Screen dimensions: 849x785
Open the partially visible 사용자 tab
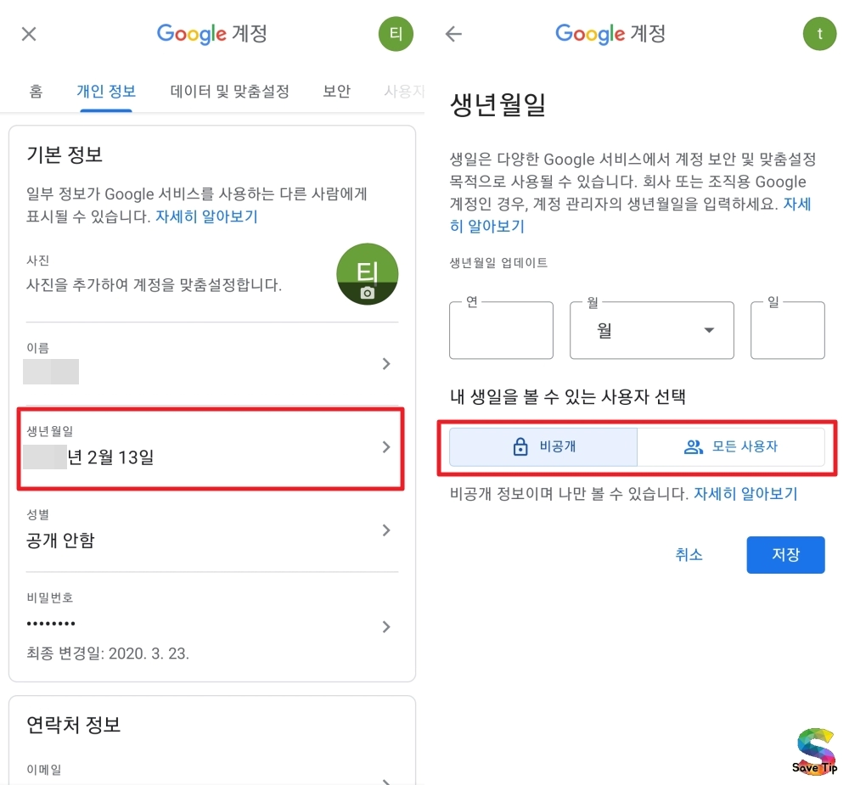[x=404, y=91]
